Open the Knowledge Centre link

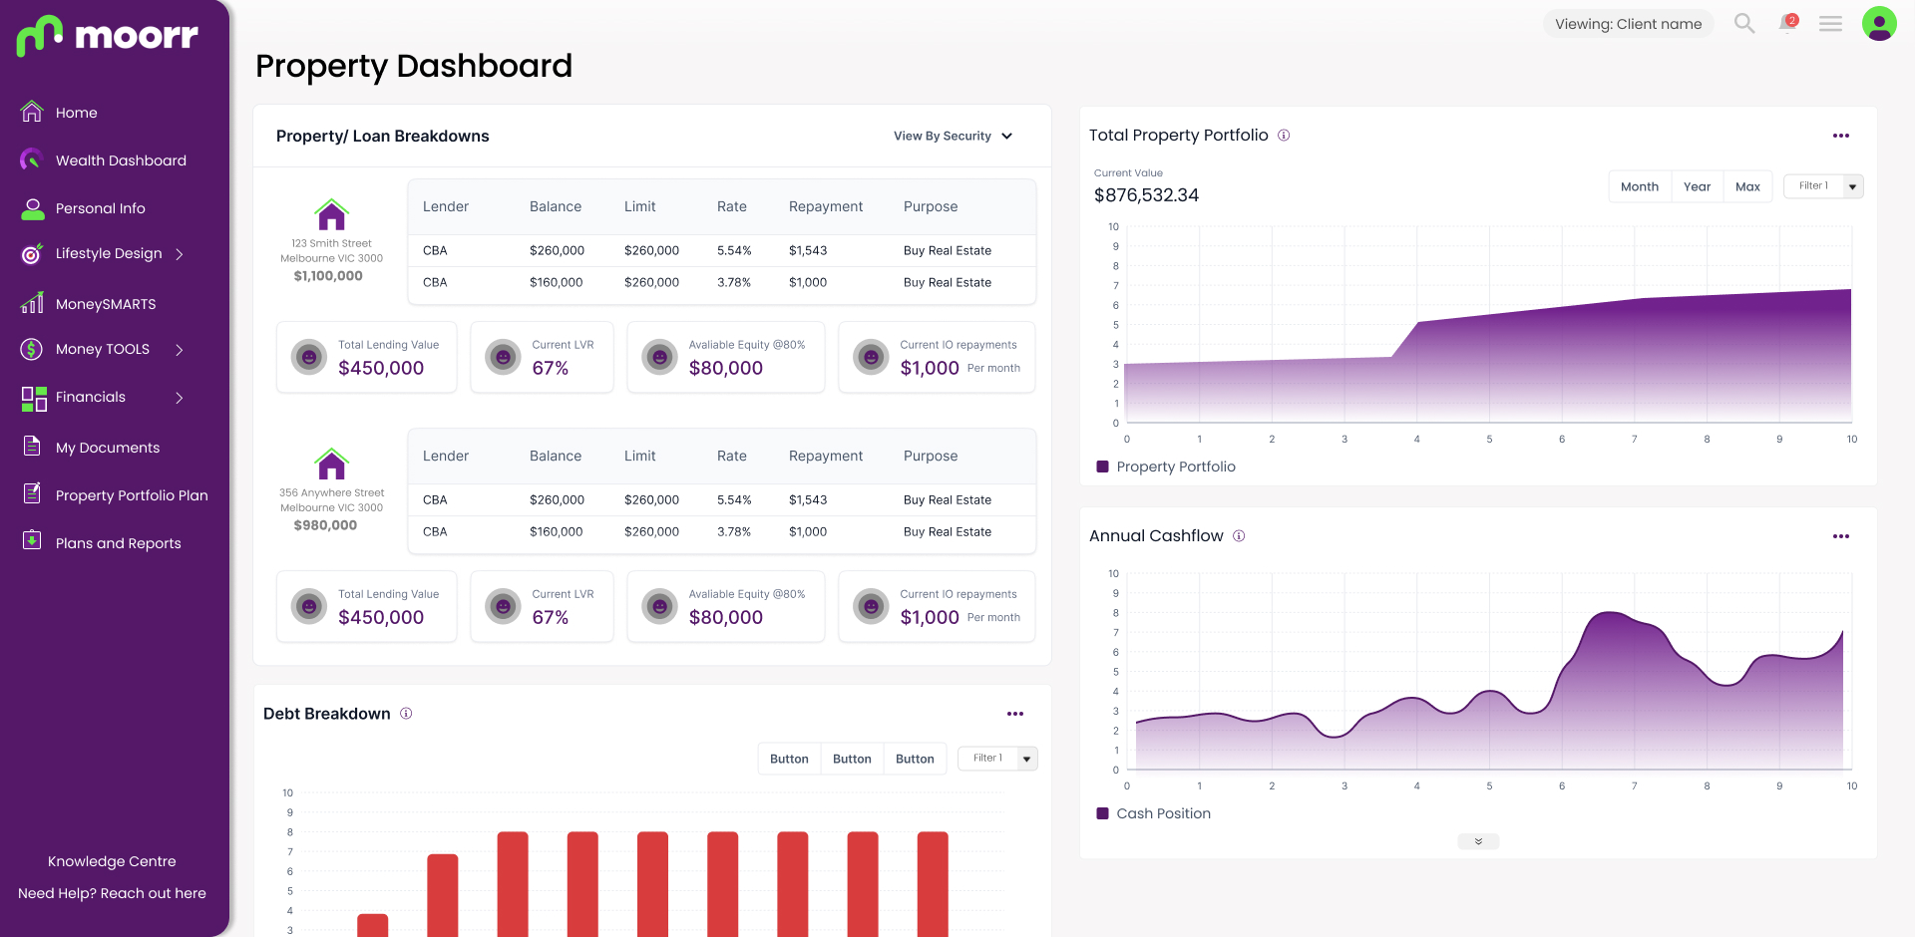pyautogui.click(x=112, y=861)
